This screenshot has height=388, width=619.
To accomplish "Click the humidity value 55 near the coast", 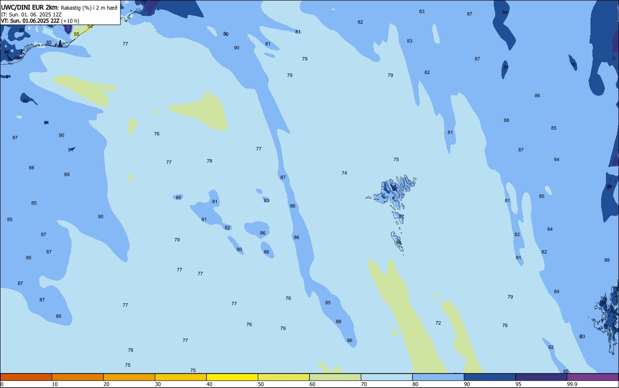I will (x=76, y=34).
